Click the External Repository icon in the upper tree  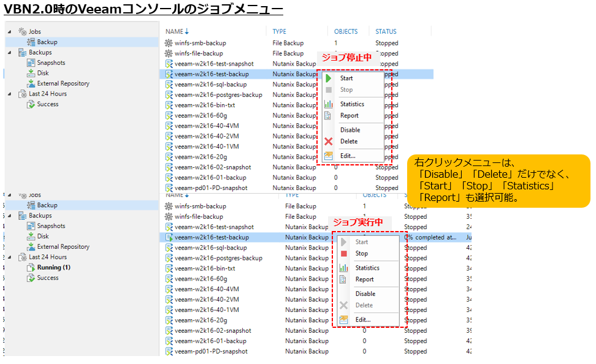pos(31,83)
